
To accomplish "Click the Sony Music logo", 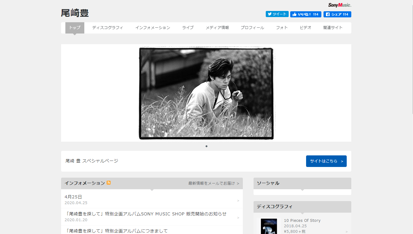I will [x=340, y=5].
